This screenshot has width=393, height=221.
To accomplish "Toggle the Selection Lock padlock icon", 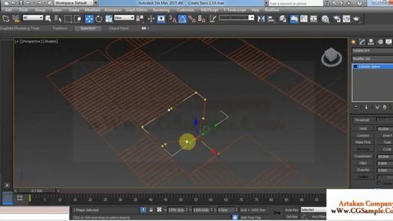I will click(x=151, y=210).
